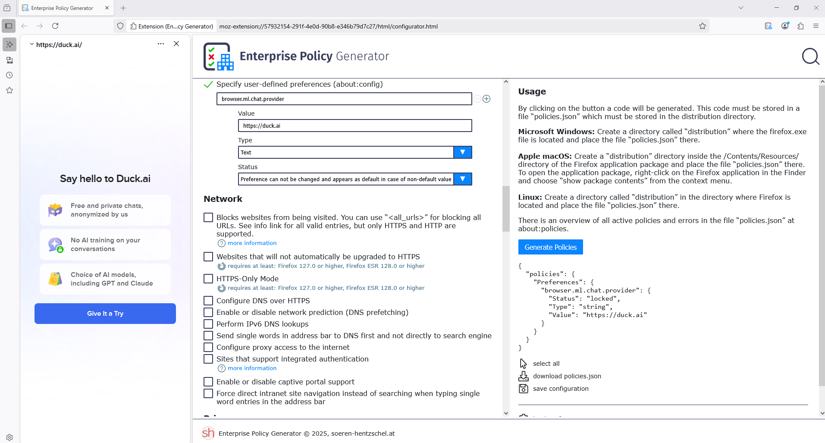Close the Duck.ai chatbot sidebar
Image resolution: width=825 pixels, height=443 pixels.
[176, 44]
